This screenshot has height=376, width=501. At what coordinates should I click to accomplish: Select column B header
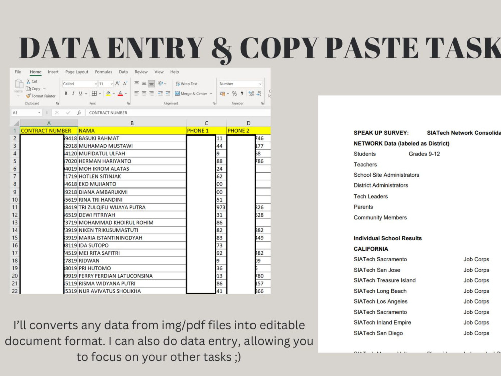point(132,123)
